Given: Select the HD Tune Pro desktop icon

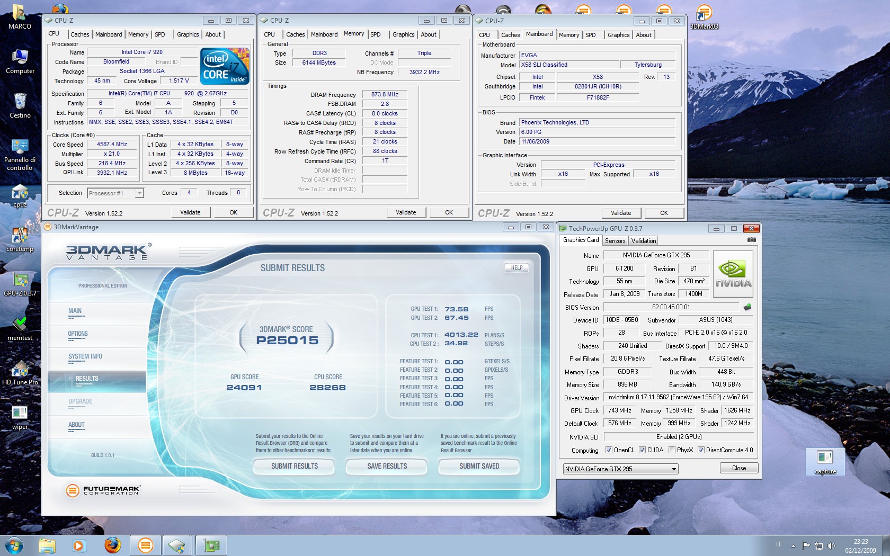Looking at the screenshot, I should click(20, 373).
